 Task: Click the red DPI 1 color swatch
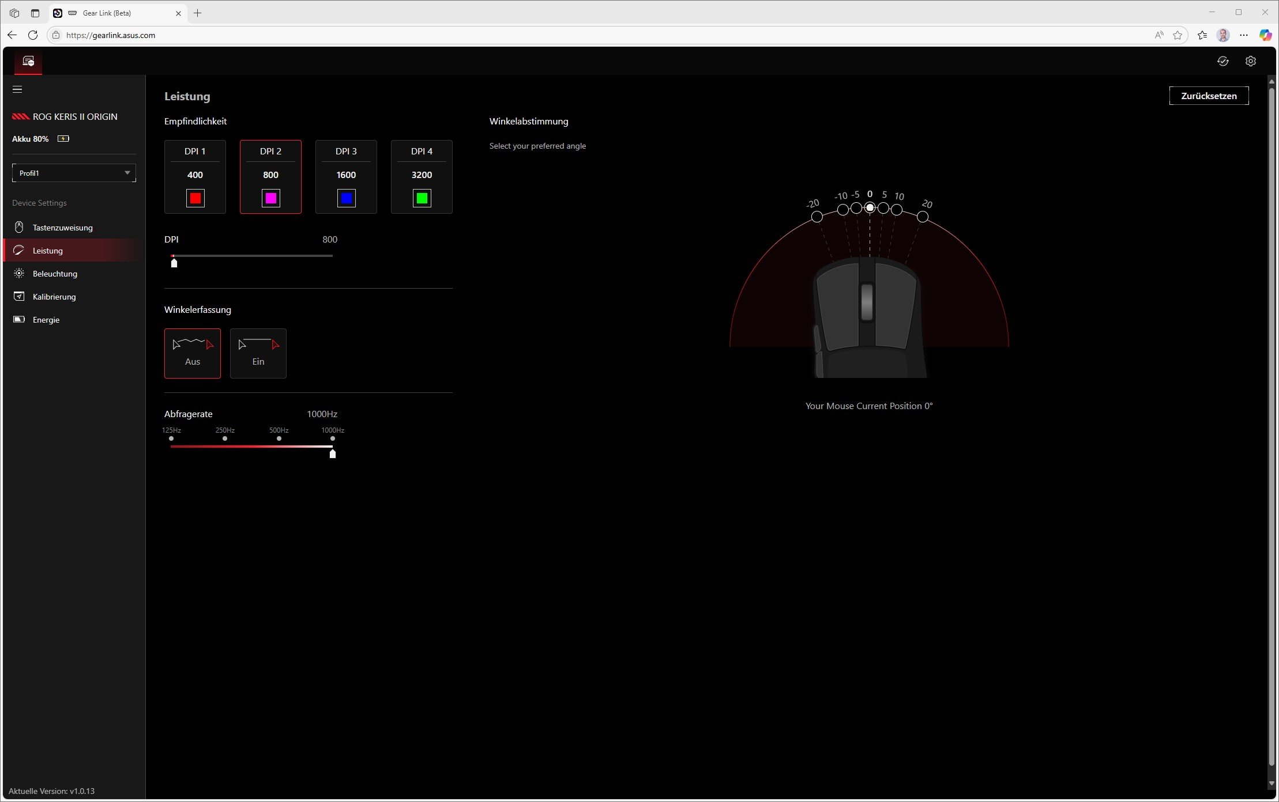[x=195, y=198]
